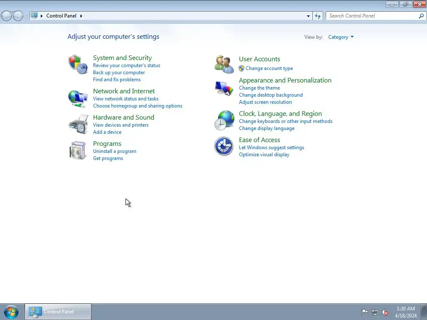Click Get programs

click(108, 158)
